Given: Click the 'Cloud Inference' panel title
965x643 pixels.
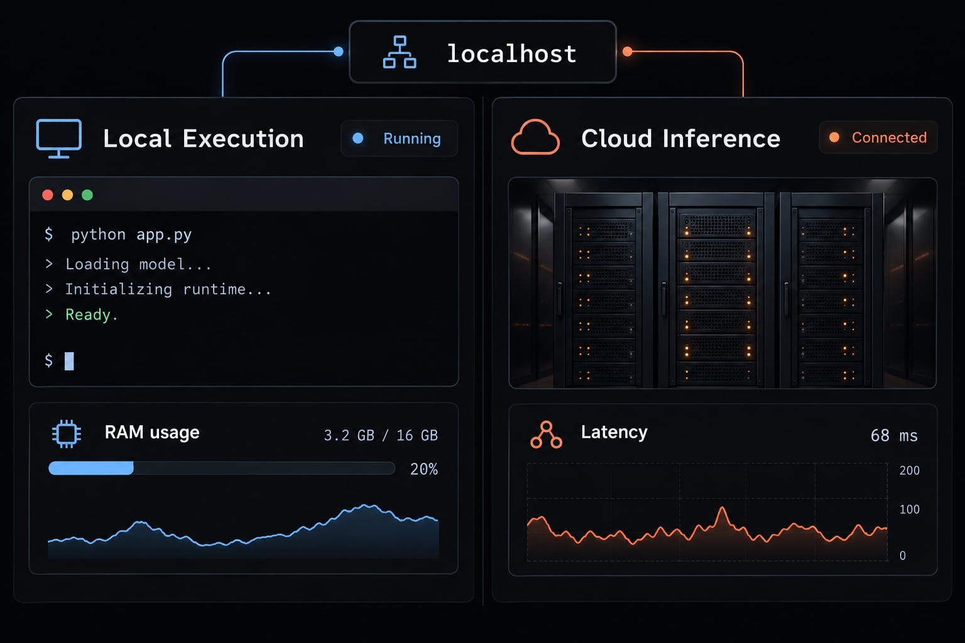Looking at the screenshot, I should [x=681, y=139].
